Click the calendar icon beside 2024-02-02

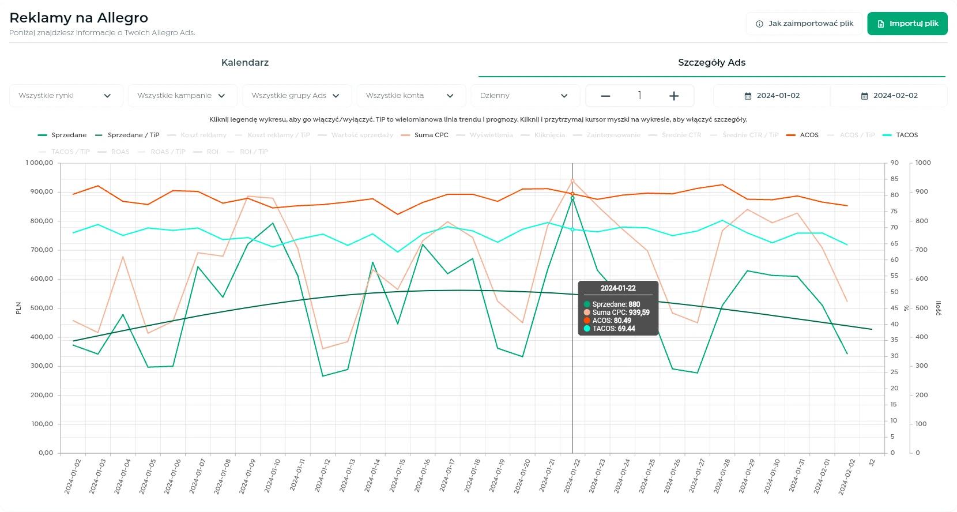(x=864, y=96)
